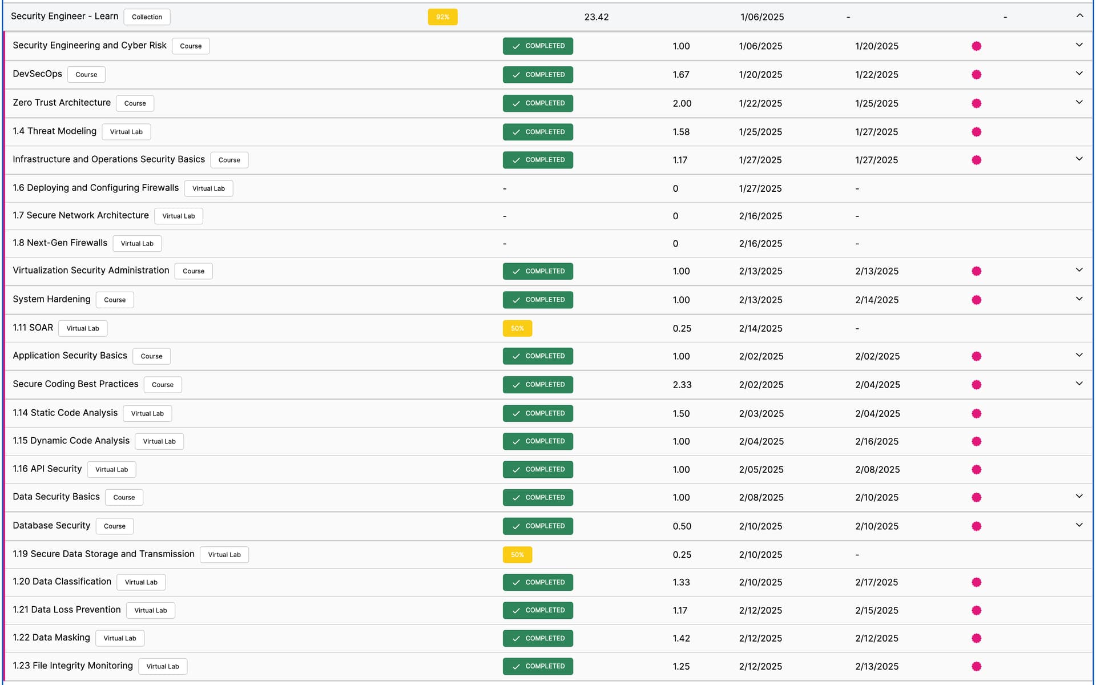
Task: Click the pink badge for 1.22 Data Masking
Action: click(x=976, y=638)
